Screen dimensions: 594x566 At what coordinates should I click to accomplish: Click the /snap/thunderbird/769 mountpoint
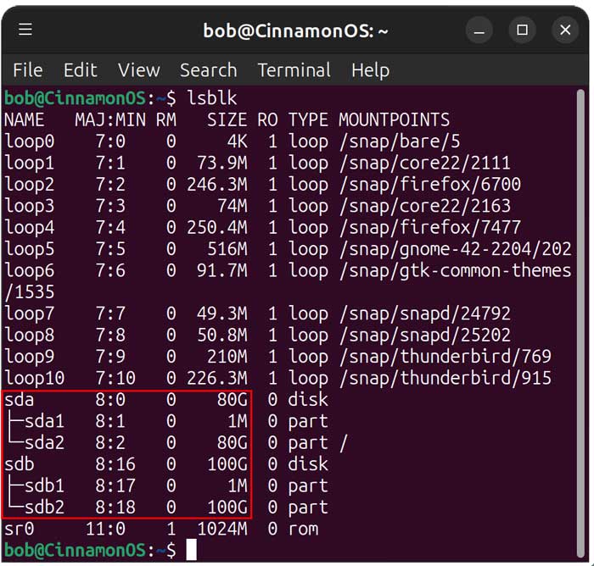coord(445,358)
